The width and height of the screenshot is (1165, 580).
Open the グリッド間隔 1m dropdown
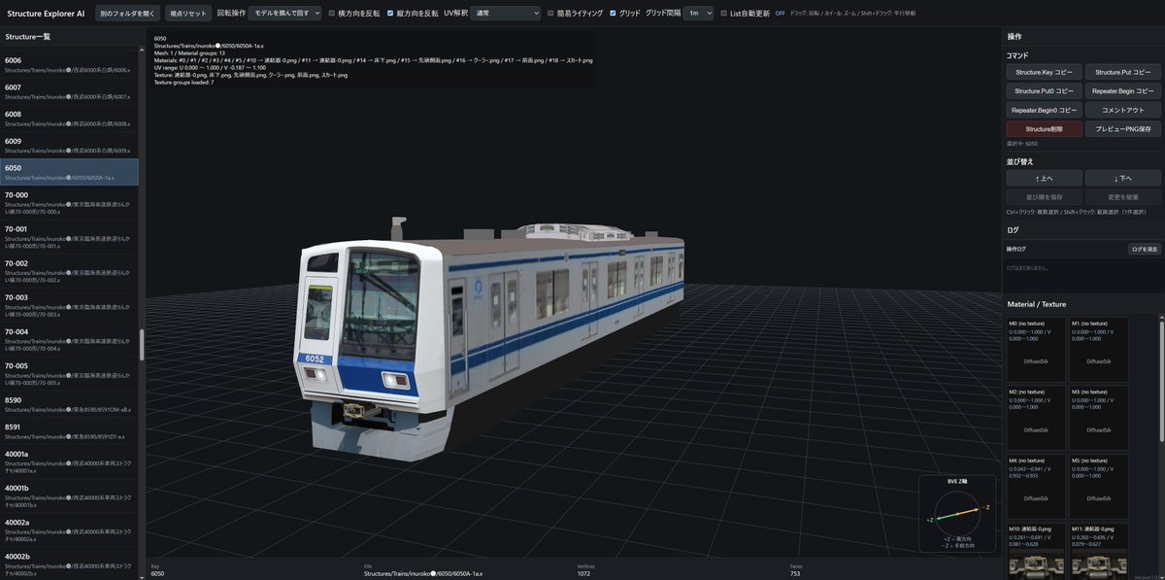click(x=698, y=14)
